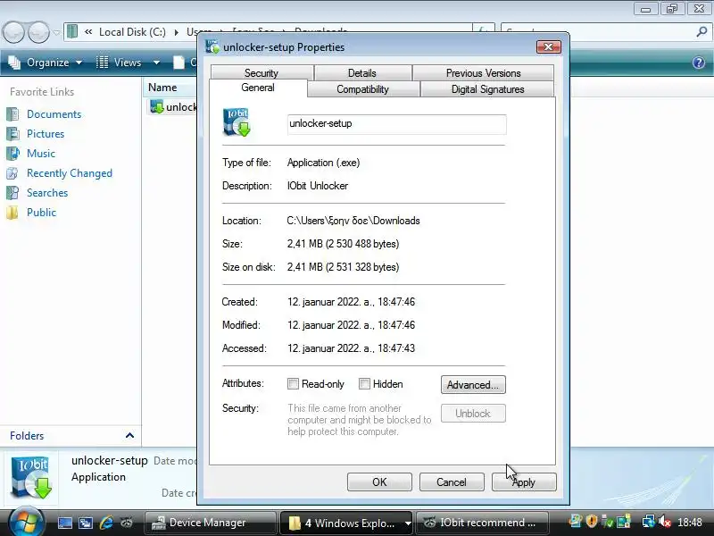Click the taskbar clock 18:48
Image resolution: width=714 pixels, height=536 pixels.
pyautogui.click(x=689, y=522)
